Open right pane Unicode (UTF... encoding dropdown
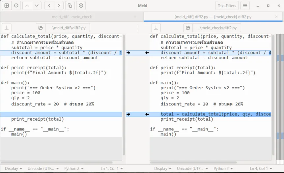 192,168
